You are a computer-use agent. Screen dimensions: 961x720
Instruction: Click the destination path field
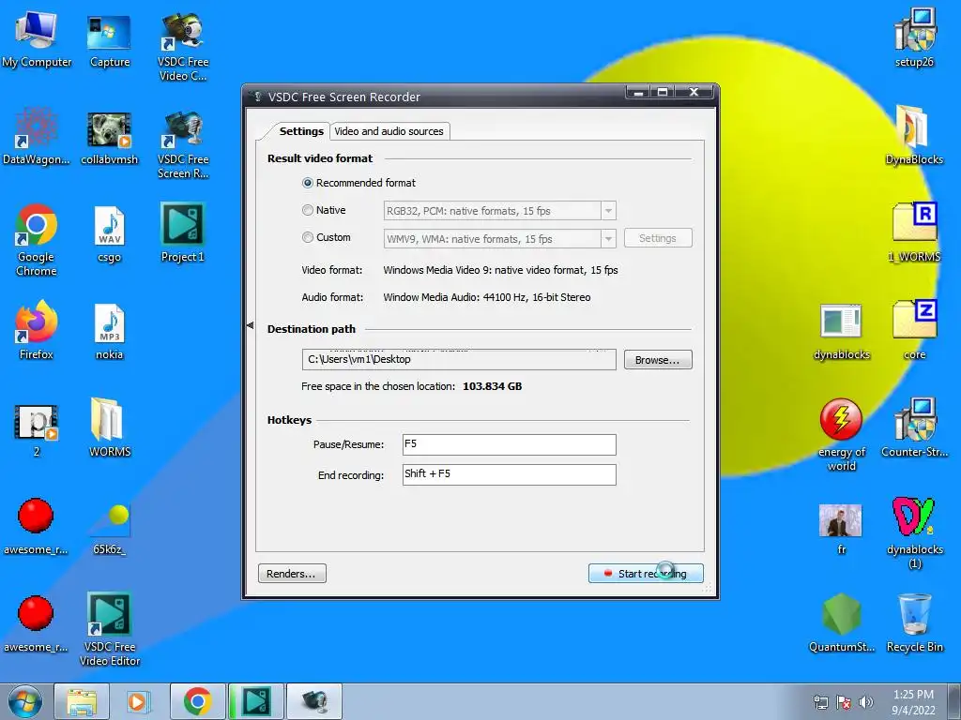[x=458, y=359]
